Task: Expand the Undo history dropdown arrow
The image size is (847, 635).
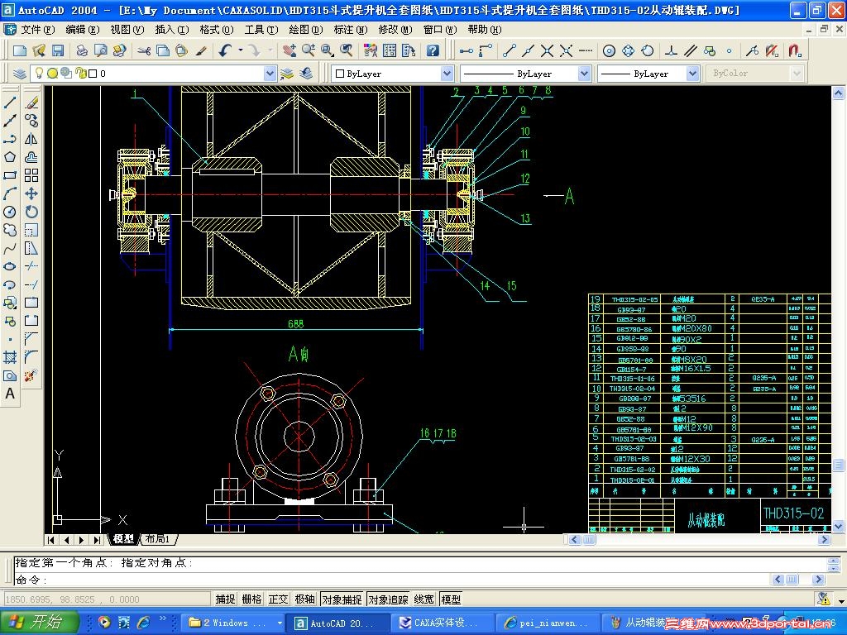Action: [241, 50]
